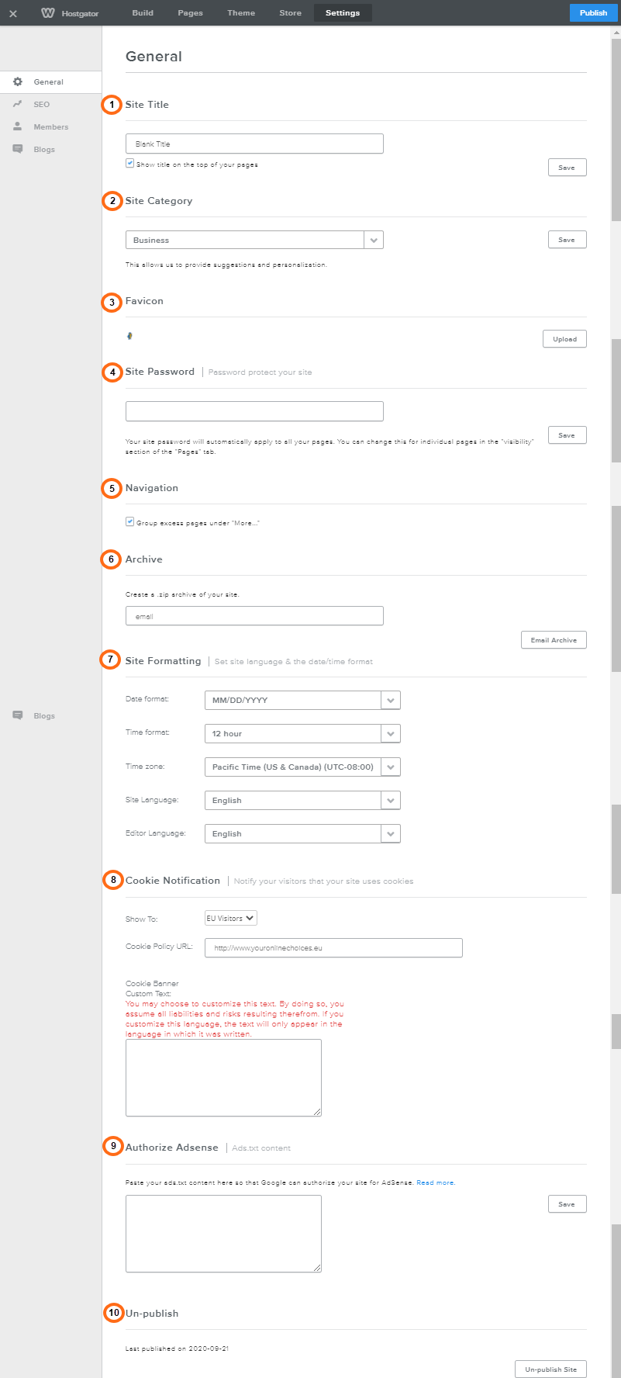Save the Site Password
This screenshot has width=621, height=1378.
(567, 435)
